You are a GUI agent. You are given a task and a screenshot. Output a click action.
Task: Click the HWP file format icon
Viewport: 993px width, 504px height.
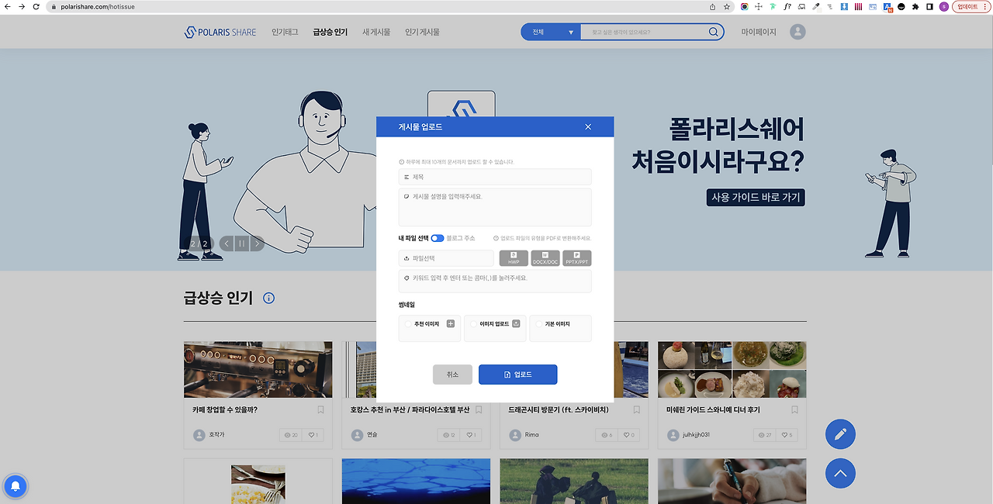coord(513,257)
